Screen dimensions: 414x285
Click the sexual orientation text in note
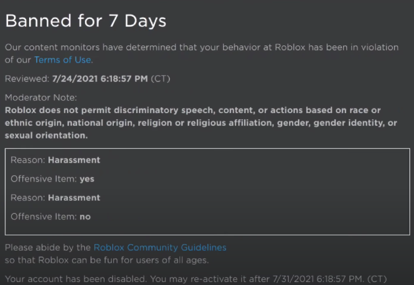coord(46,135)
